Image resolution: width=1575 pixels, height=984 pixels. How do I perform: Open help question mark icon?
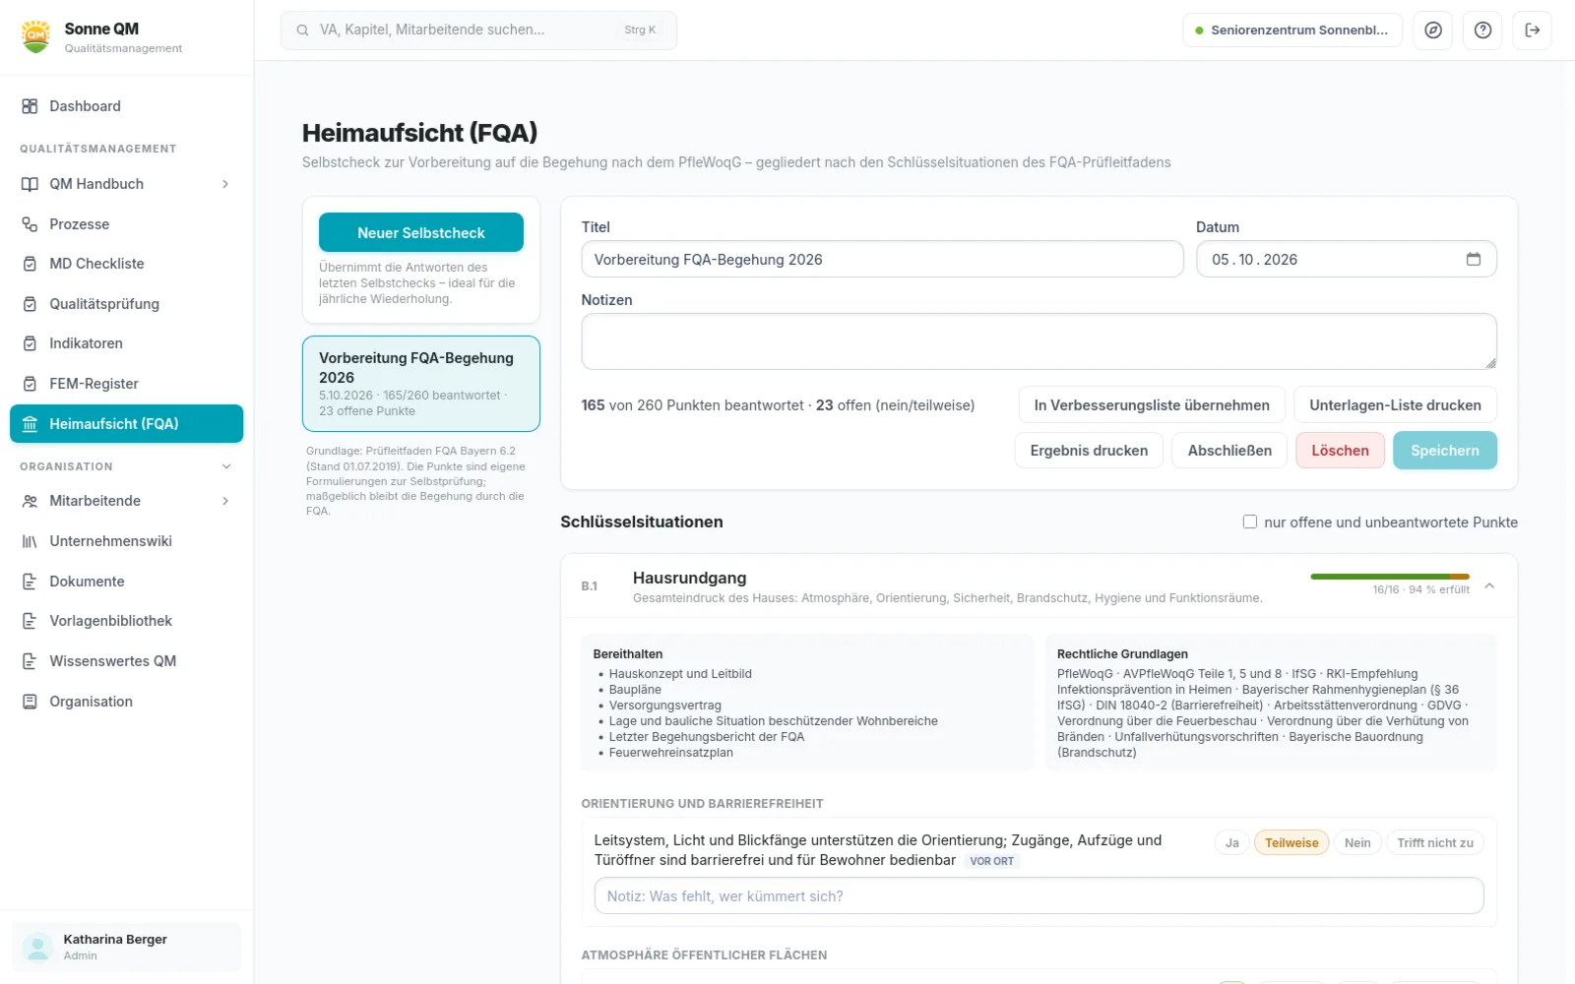pos(1482,31)
